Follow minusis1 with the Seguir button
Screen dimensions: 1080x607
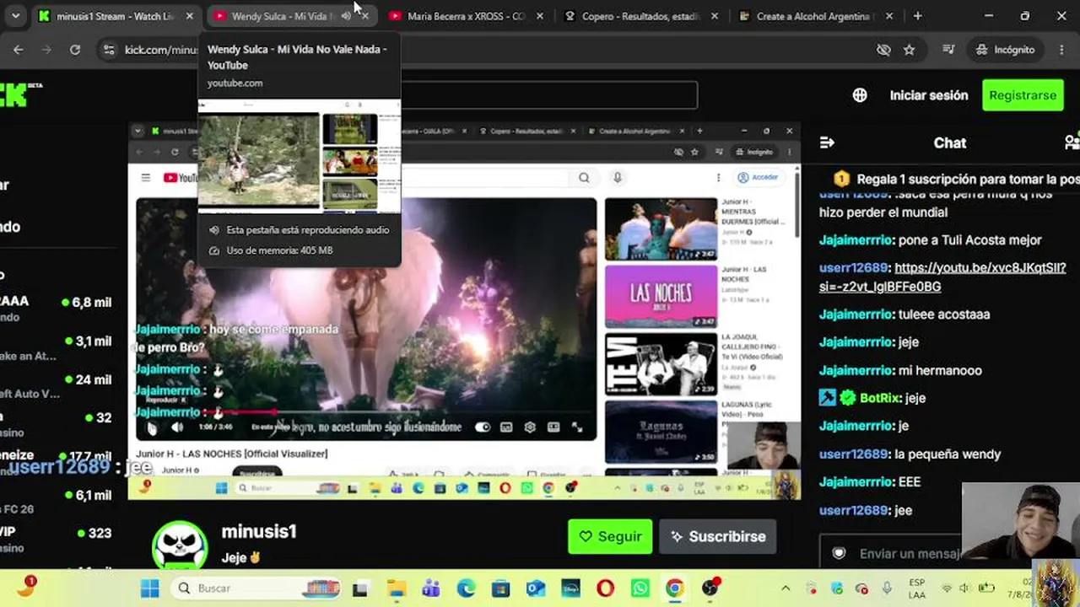click(x=610, y=536)
